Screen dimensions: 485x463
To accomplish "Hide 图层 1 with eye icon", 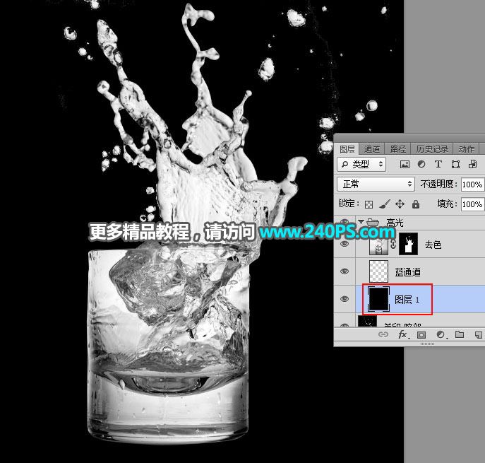I will [x=345, y=299].
